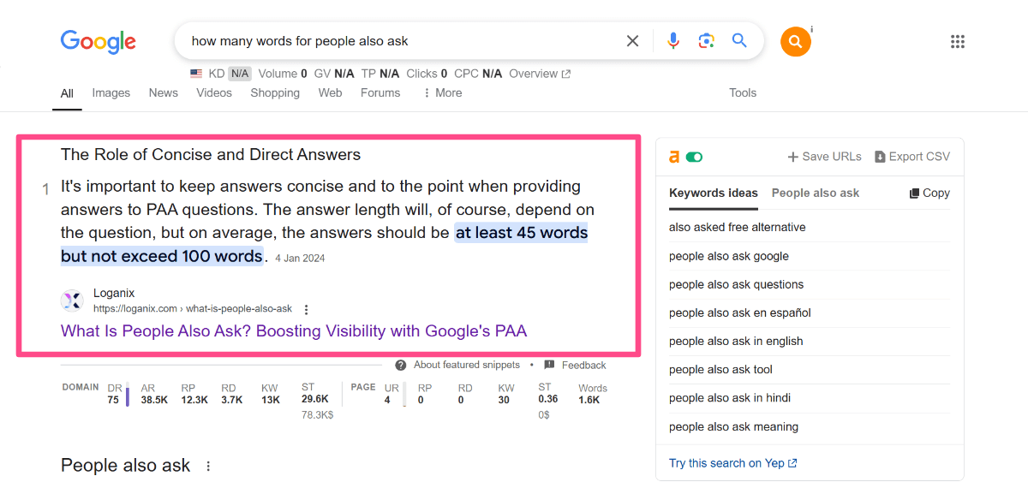Open the Tools search options
Image resolution: width=1028 pixels, height=488 pixels.
tap(743, 92)
